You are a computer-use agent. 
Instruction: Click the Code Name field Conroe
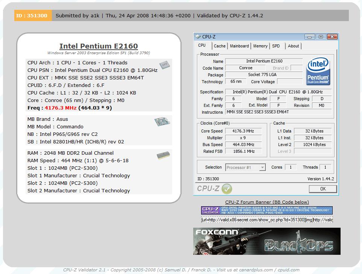coord(245,68)
